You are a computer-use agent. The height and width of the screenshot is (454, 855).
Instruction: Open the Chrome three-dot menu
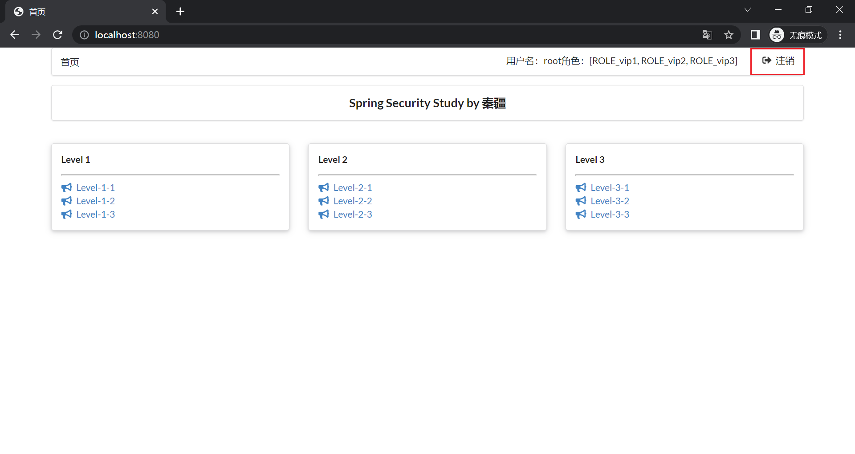tap(840, 35)
